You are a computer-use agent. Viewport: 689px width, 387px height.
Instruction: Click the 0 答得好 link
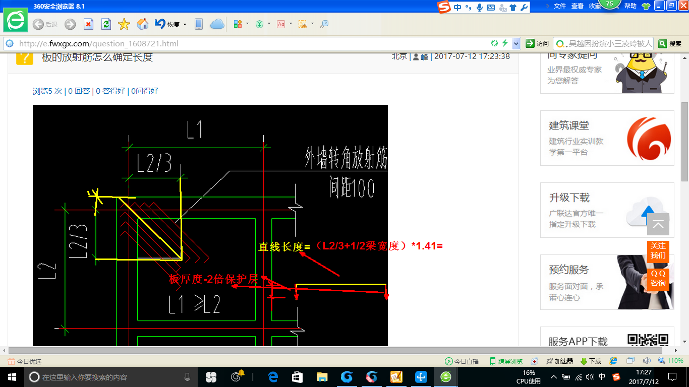click(x=110, y=91)
